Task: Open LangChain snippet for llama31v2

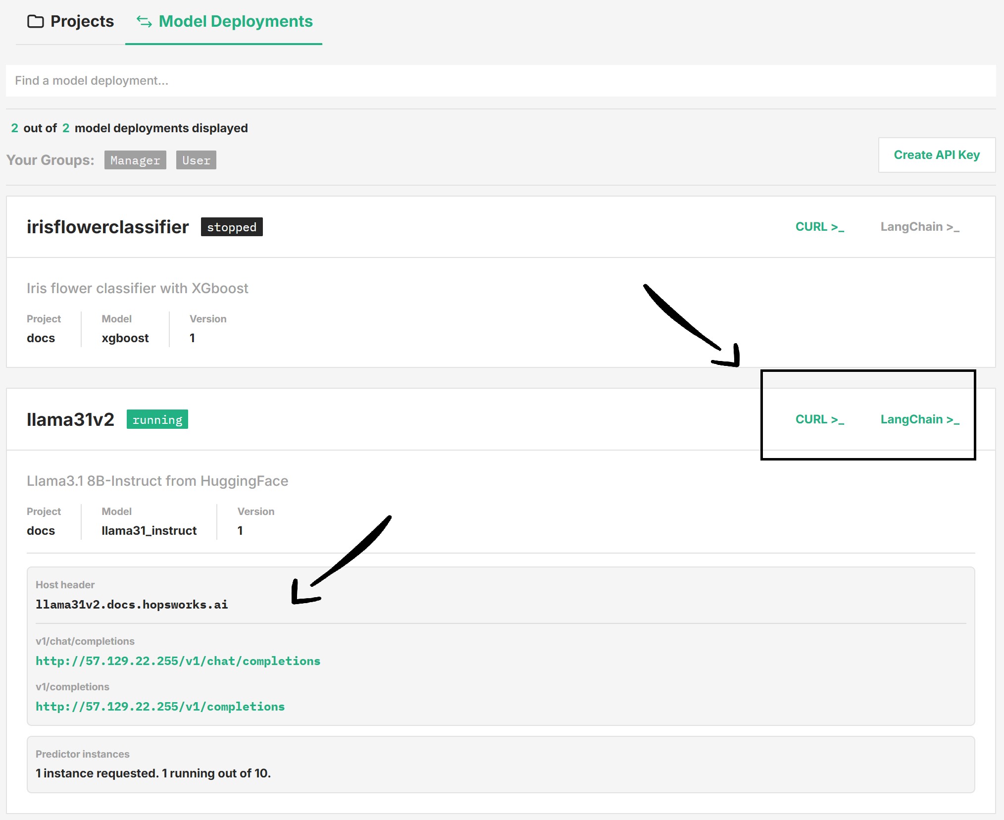Action: tap(919, 419)
